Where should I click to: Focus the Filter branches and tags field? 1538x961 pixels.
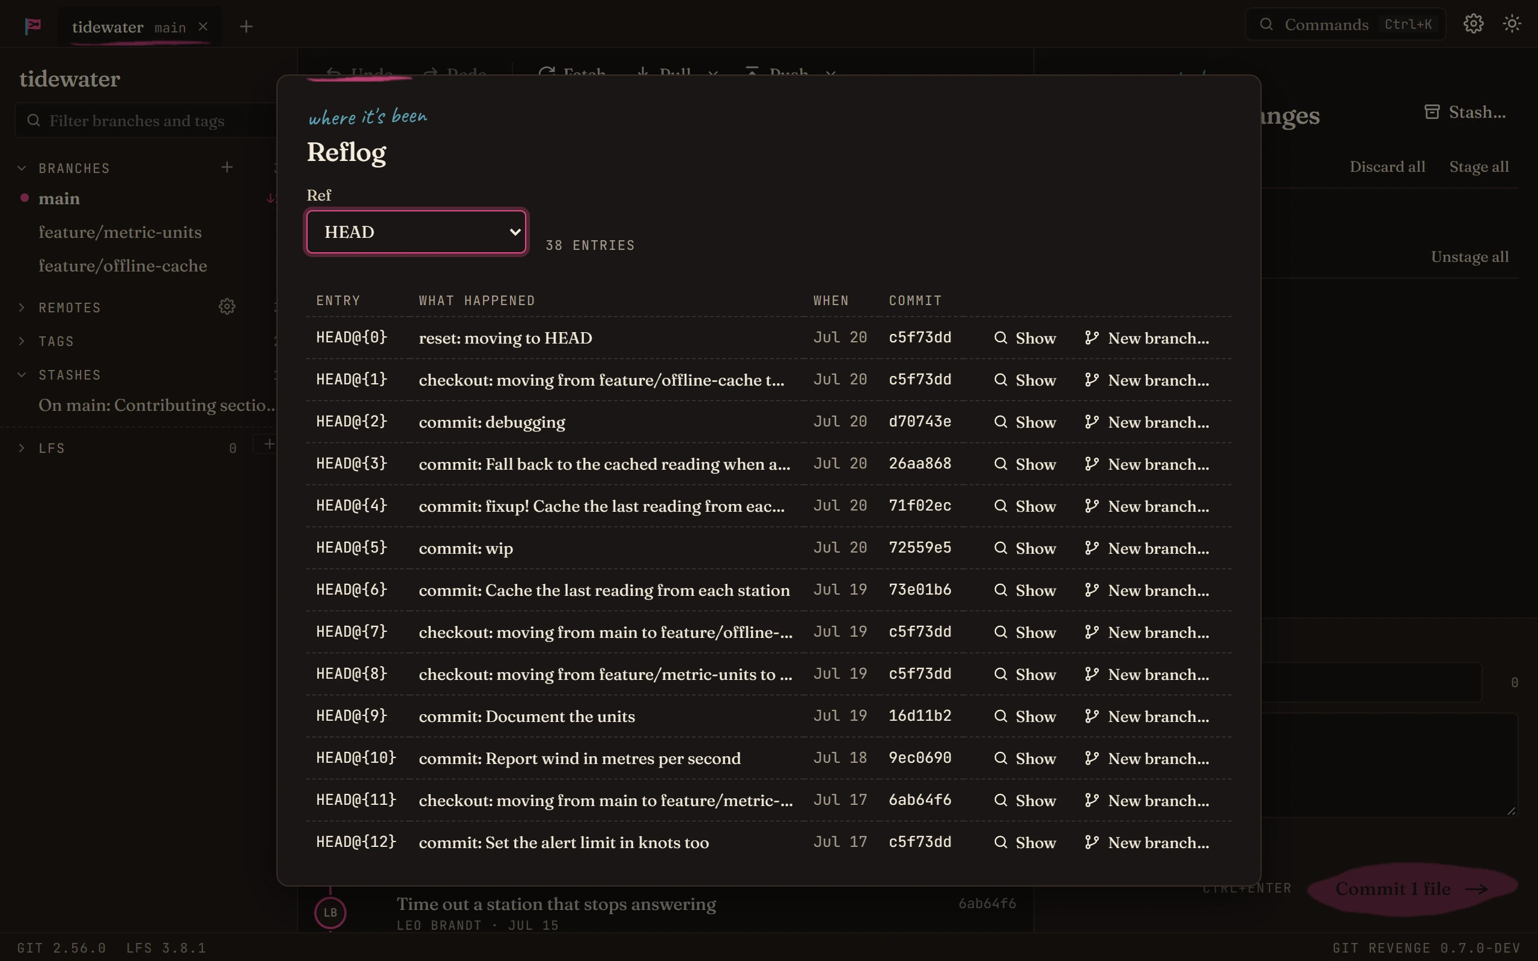click(146, 121)
